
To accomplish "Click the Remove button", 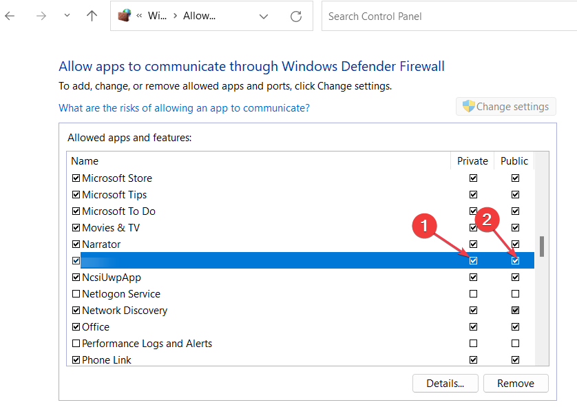I will [516, 384].
